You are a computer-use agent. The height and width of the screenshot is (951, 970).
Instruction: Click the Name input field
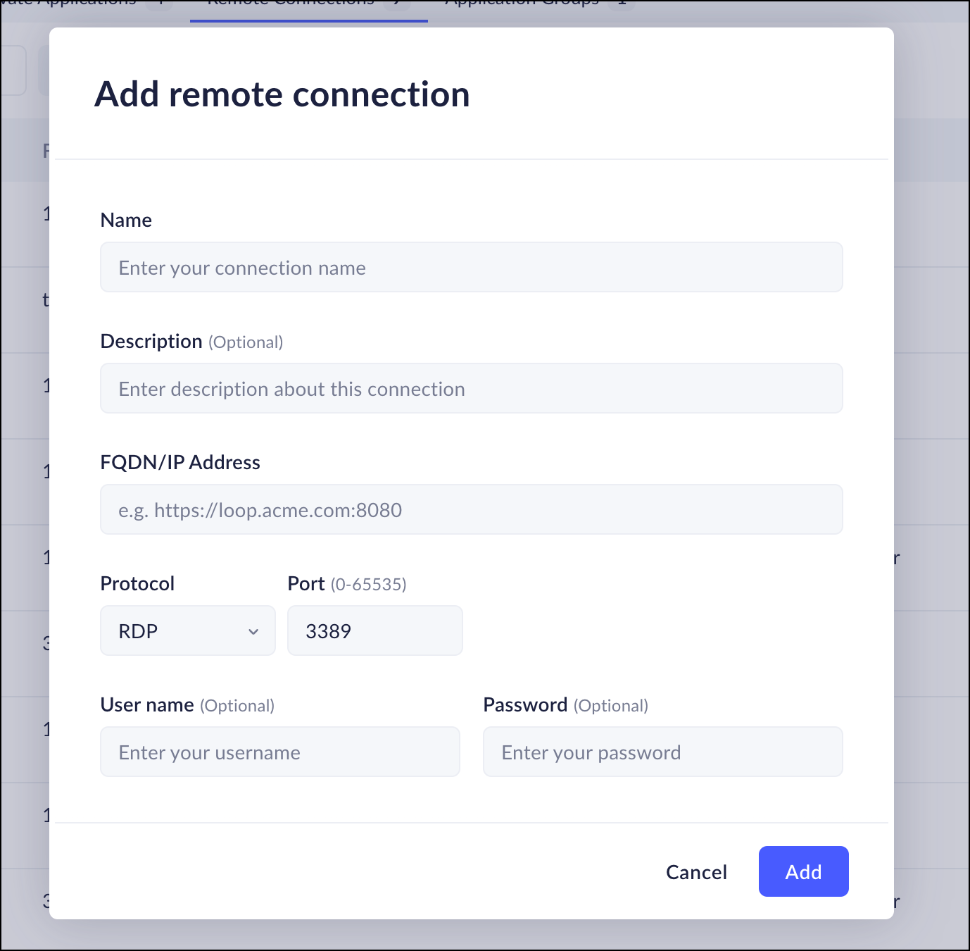[471, 268]
